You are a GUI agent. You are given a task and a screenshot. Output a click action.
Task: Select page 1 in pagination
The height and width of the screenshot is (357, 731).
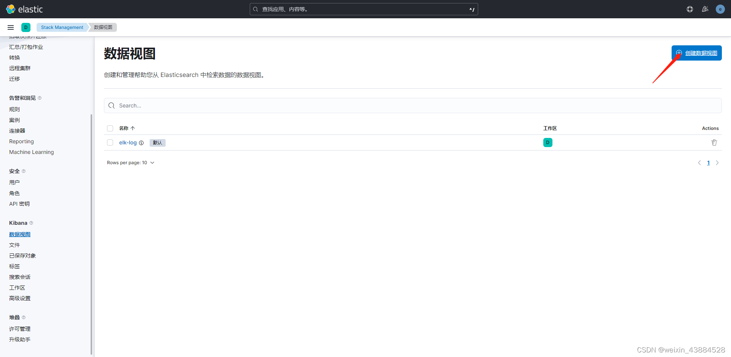[x=709, y=163]
